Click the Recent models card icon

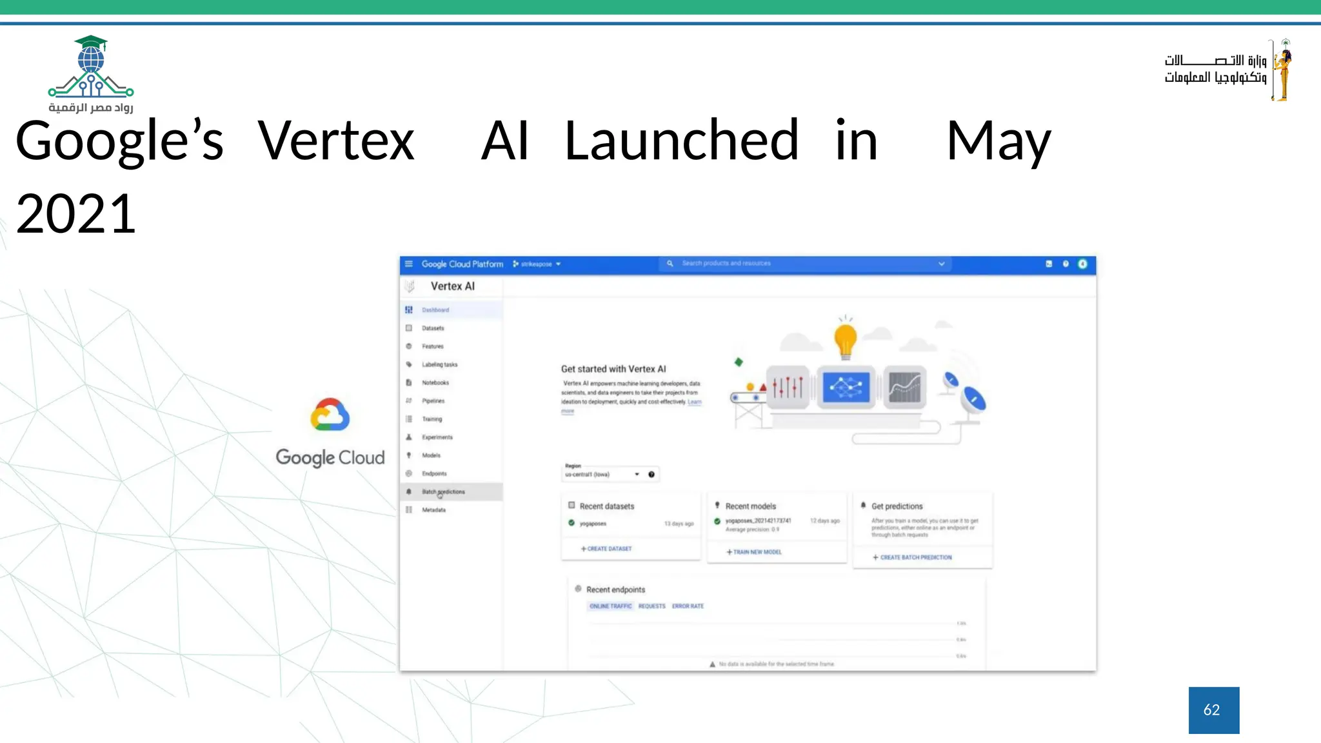coord(717,505)
